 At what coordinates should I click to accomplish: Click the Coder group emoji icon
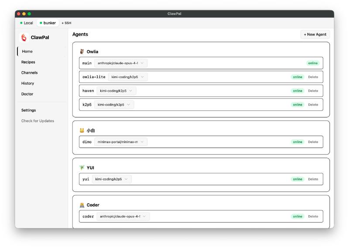coord(82,205)
